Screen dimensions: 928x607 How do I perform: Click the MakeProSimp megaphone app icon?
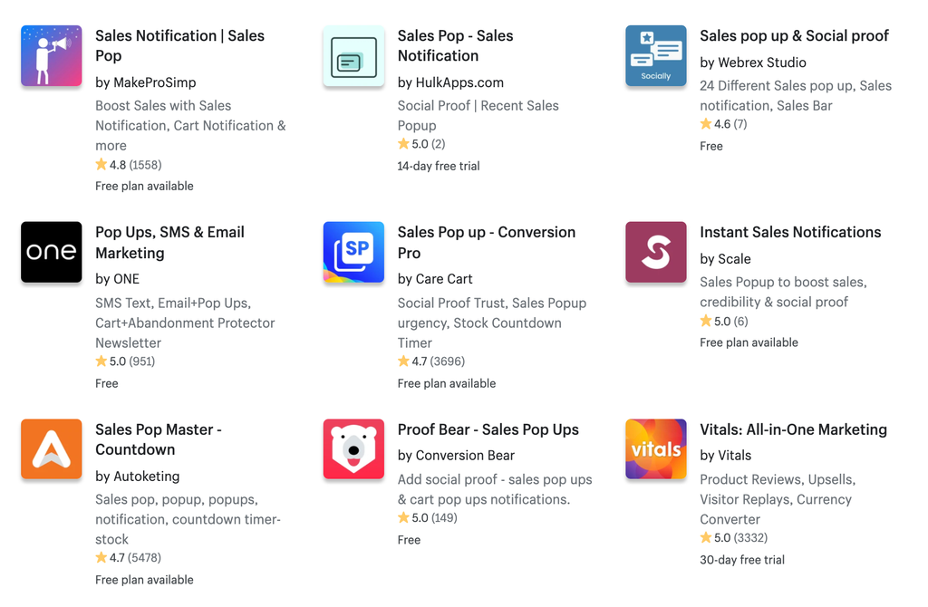pyautogui.click(x=52, y=55)
